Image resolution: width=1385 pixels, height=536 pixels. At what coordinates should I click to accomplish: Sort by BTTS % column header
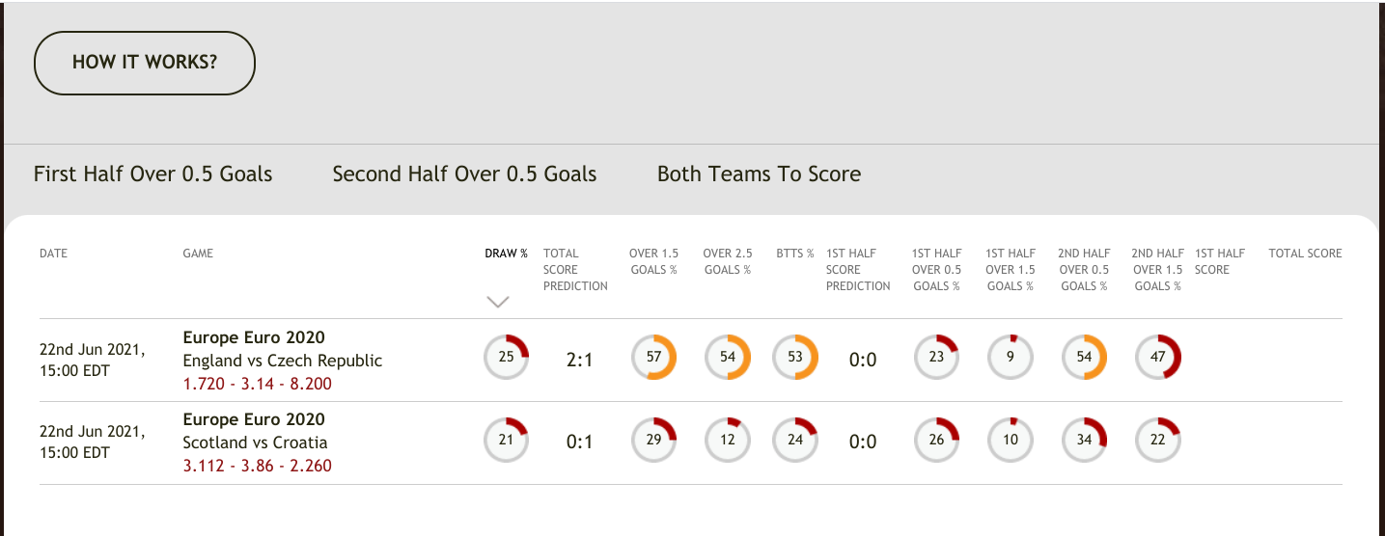click(795, 254)
